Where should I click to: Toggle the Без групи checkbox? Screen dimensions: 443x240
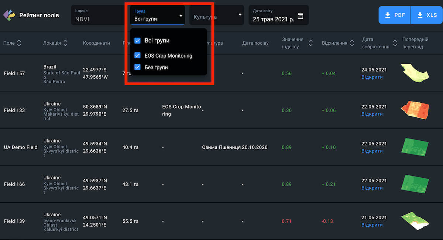point(138,67)
